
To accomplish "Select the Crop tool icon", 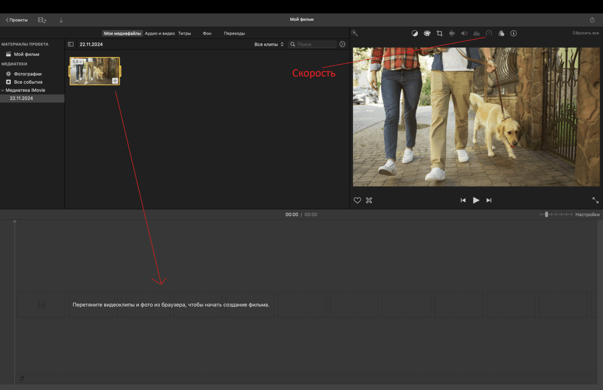I will point(439,33).
